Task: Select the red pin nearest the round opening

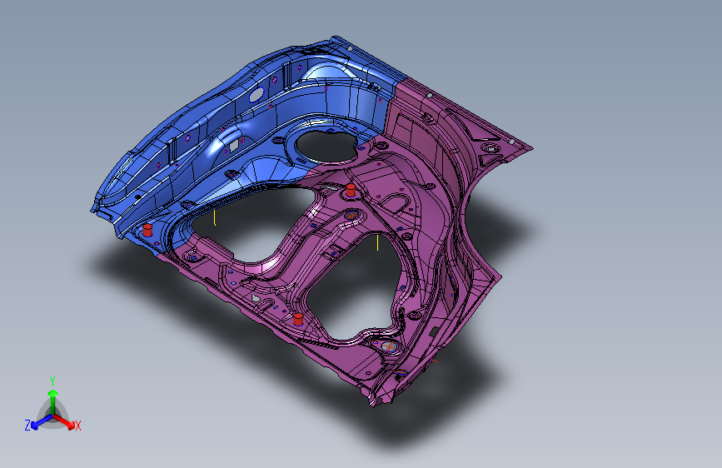Action: [351, 190]
